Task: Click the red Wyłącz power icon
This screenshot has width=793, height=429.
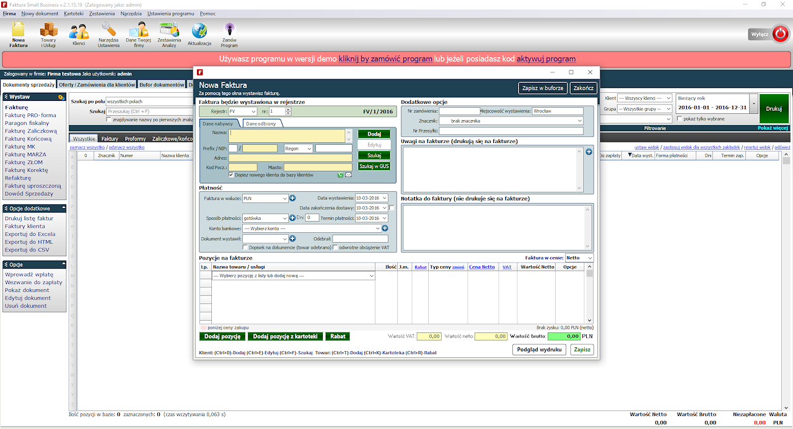Action: 781,35
